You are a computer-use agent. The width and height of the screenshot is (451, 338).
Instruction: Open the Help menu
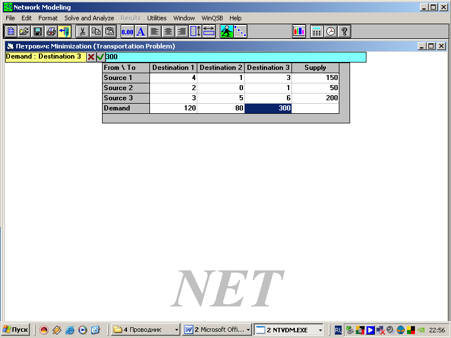point(235,18)
